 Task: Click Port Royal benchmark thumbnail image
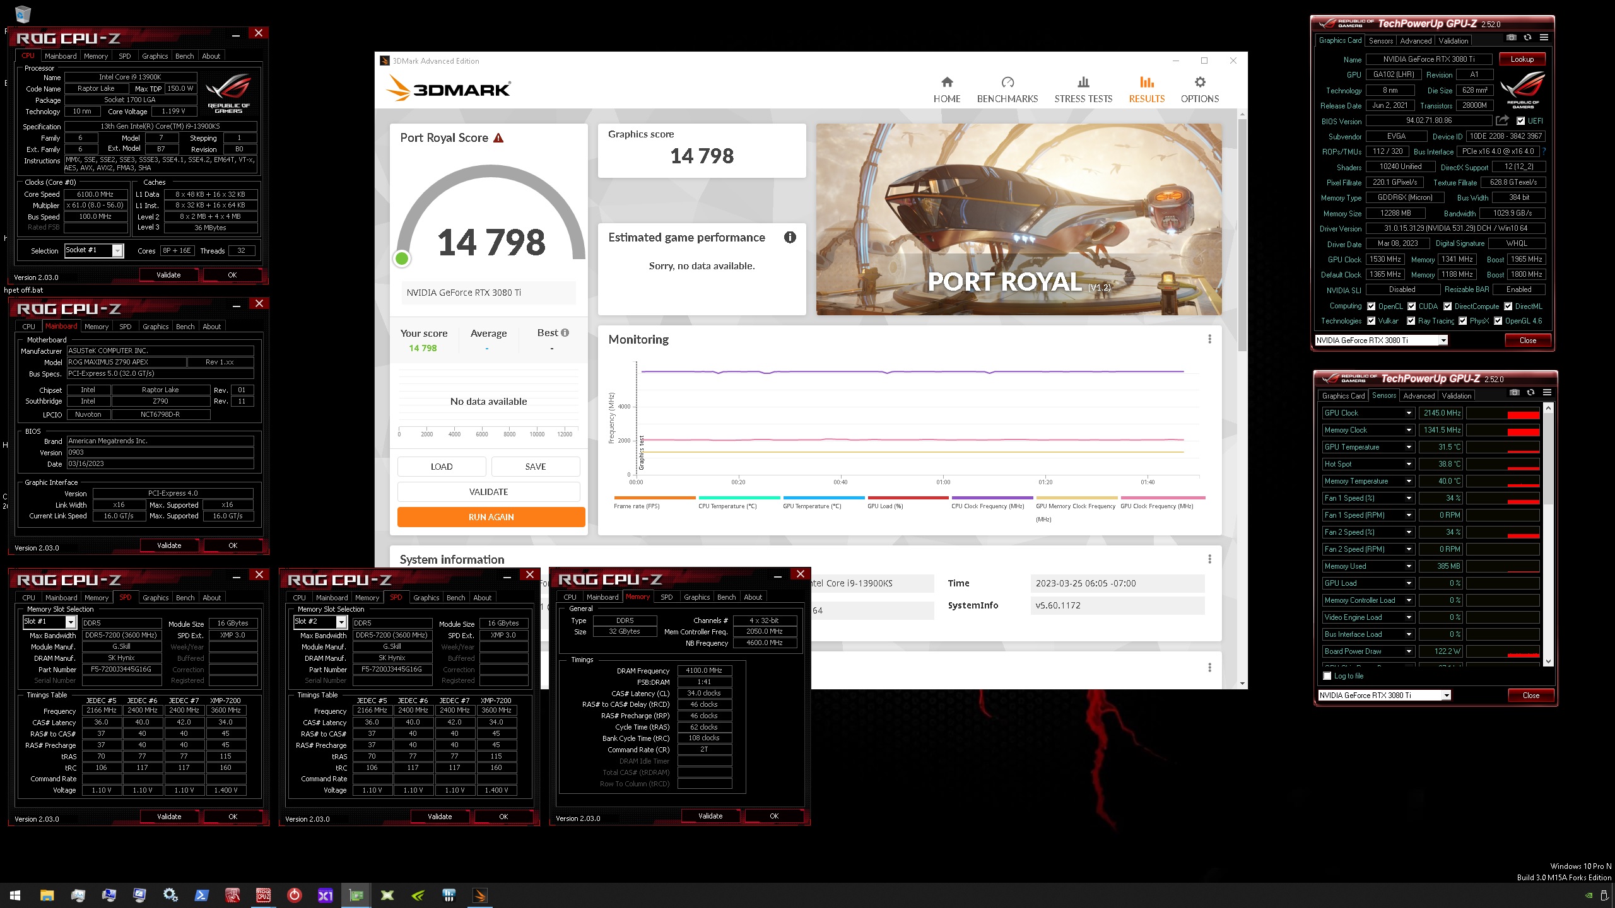tap(1019, 219)
